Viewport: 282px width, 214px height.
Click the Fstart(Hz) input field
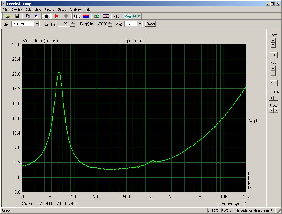tap(64, 24)
